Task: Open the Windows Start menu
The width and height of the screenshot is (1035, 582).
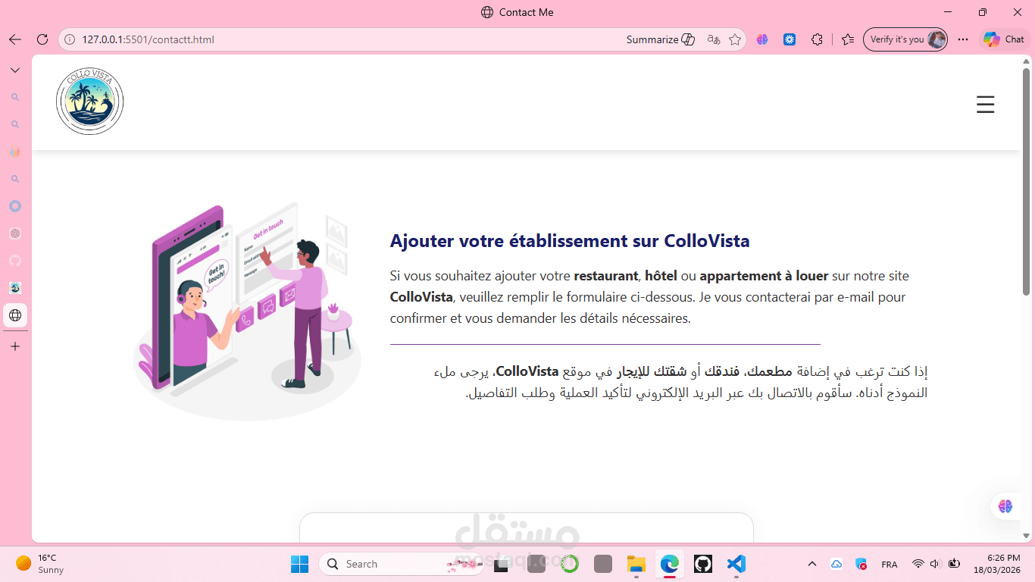Action: [300, 564]
